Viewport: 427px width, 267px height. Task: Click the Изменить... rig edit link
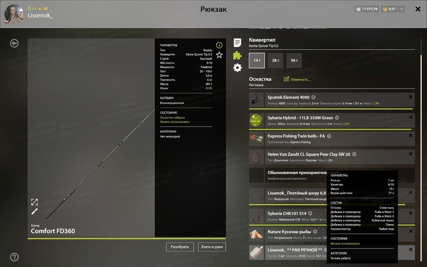coord(297,79)
